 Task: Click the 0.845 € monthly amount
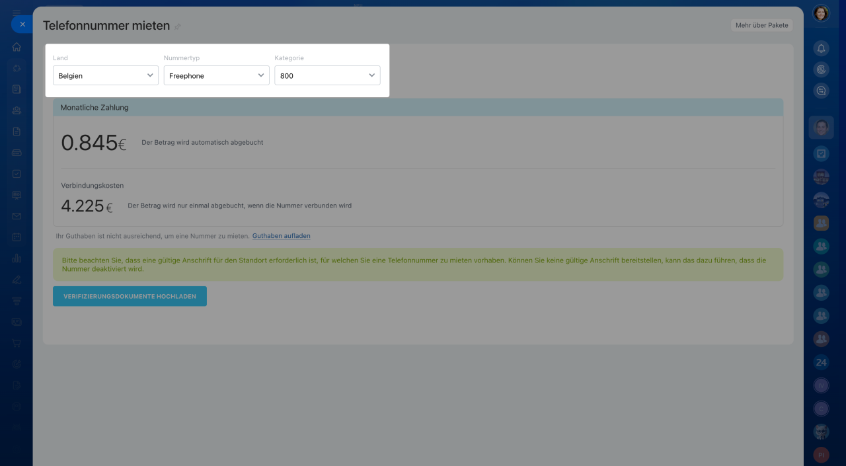pyautogui.click(x=93, y=142)
